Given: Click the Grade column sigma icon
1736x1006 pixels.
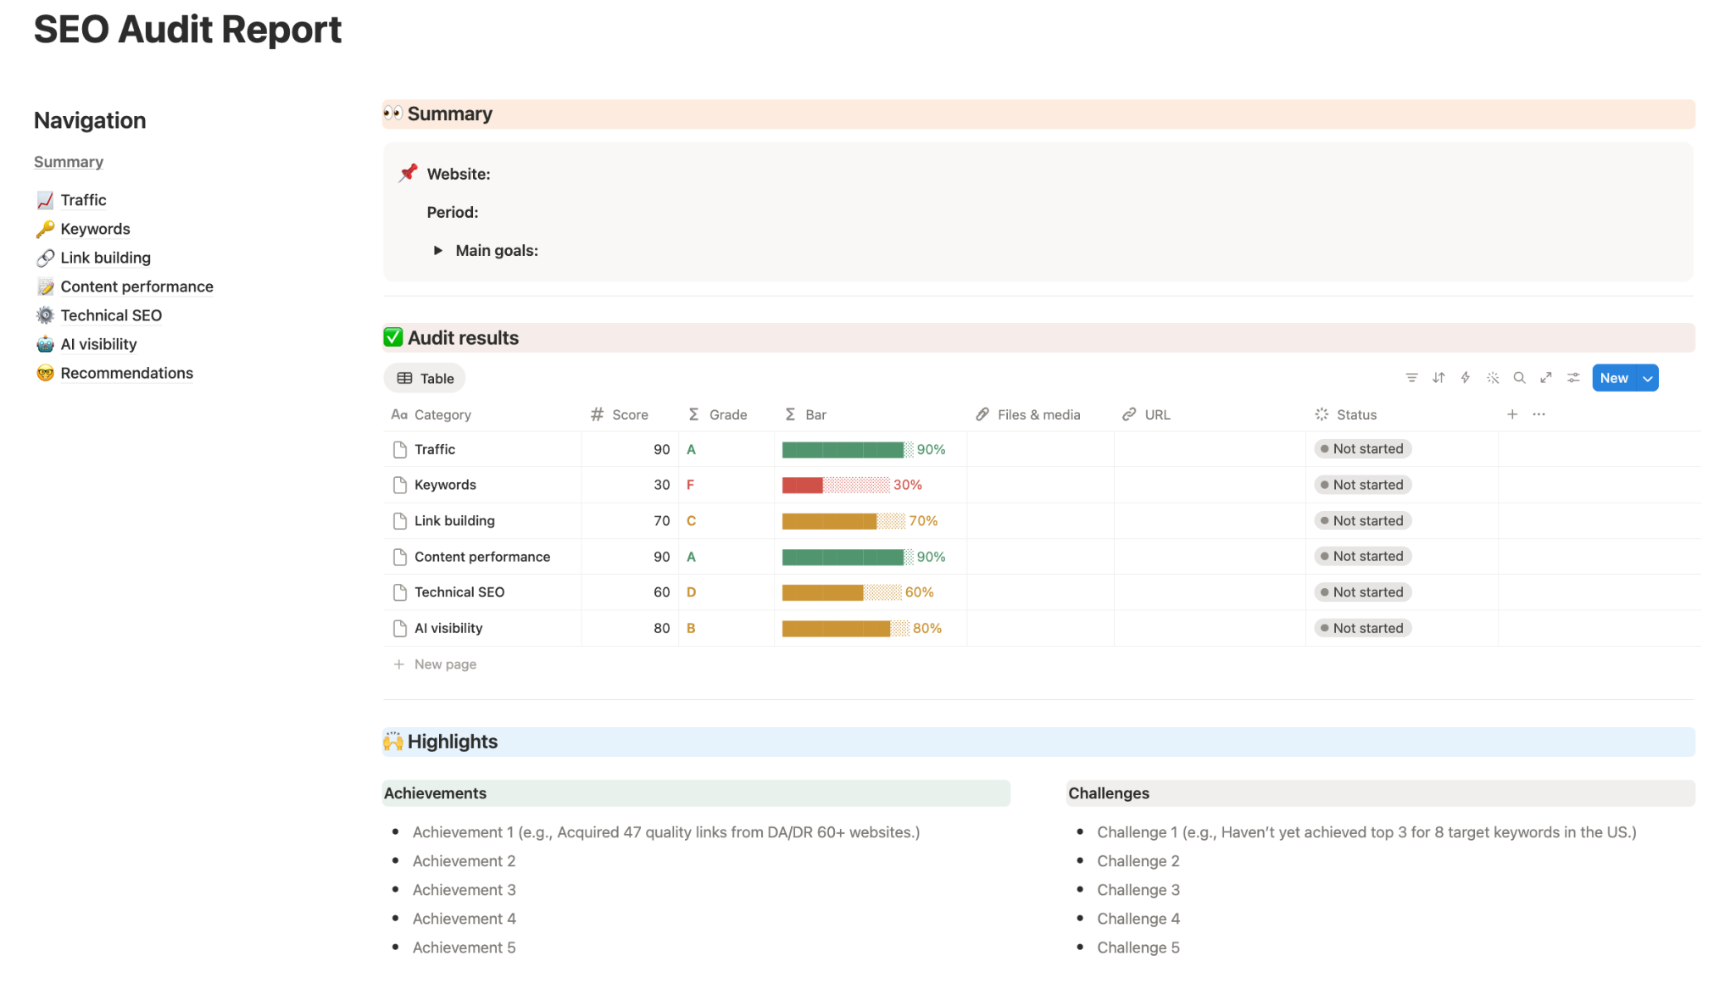Looking at the screenshot, I should 693,414.
